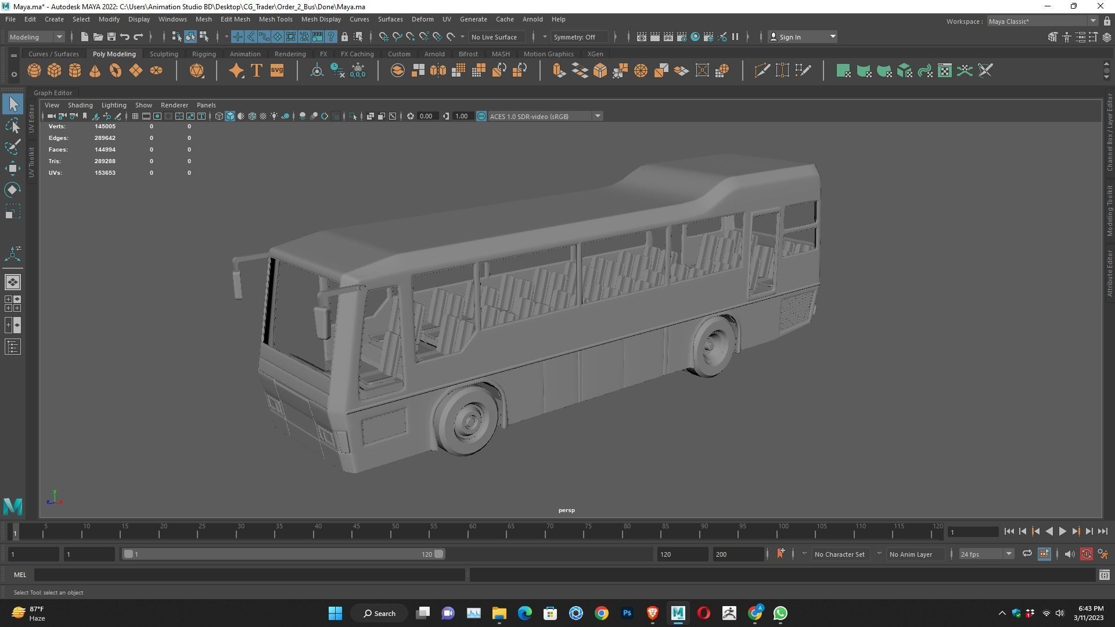1115x627 pixels.
Task: Click the Redo arrow icon
Action: coord(138,37)
